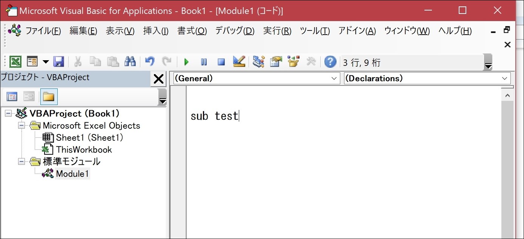The image size is (524, 239).
Task: Open the Project Explorer icon
Action: pyautogui.click(x=258, y=61)
